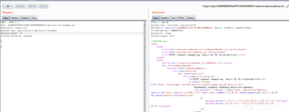Viewport: 289px width, 112px height.
Task: Click the div id="academyLabHeader" line
Action: pyautogui.click(x=178, y=65)
